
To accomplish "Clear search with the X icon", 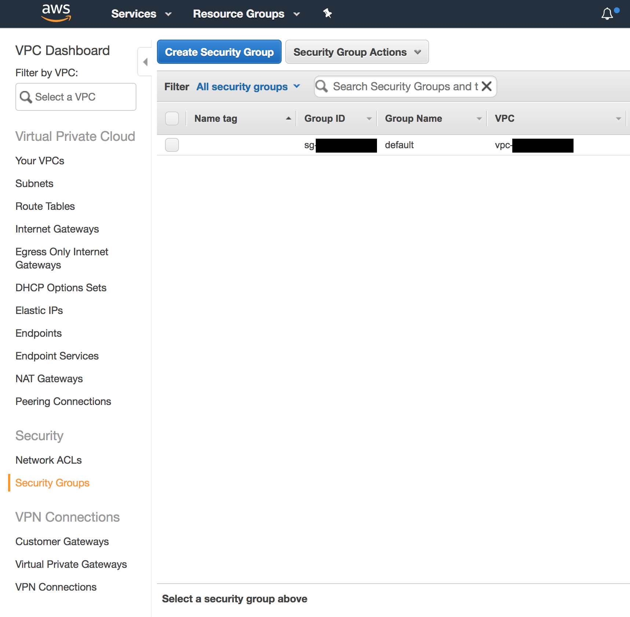I will point(487,86).
